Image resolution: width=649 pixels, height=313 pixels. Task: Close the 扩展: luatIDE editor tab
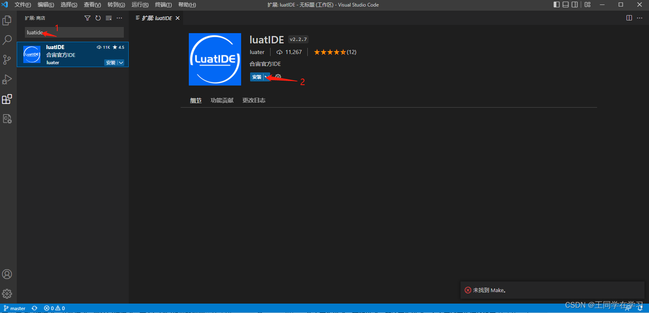tap(177, 18)
